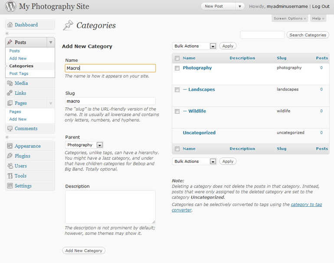The image size is (334, 263).
Task: Open the New Post dropdown arrow
Action: pyautogui.click(x=240, y=6)
